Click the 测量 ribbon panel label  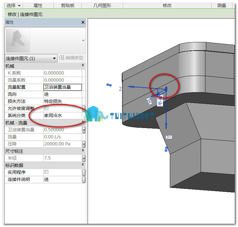point(222,6)
